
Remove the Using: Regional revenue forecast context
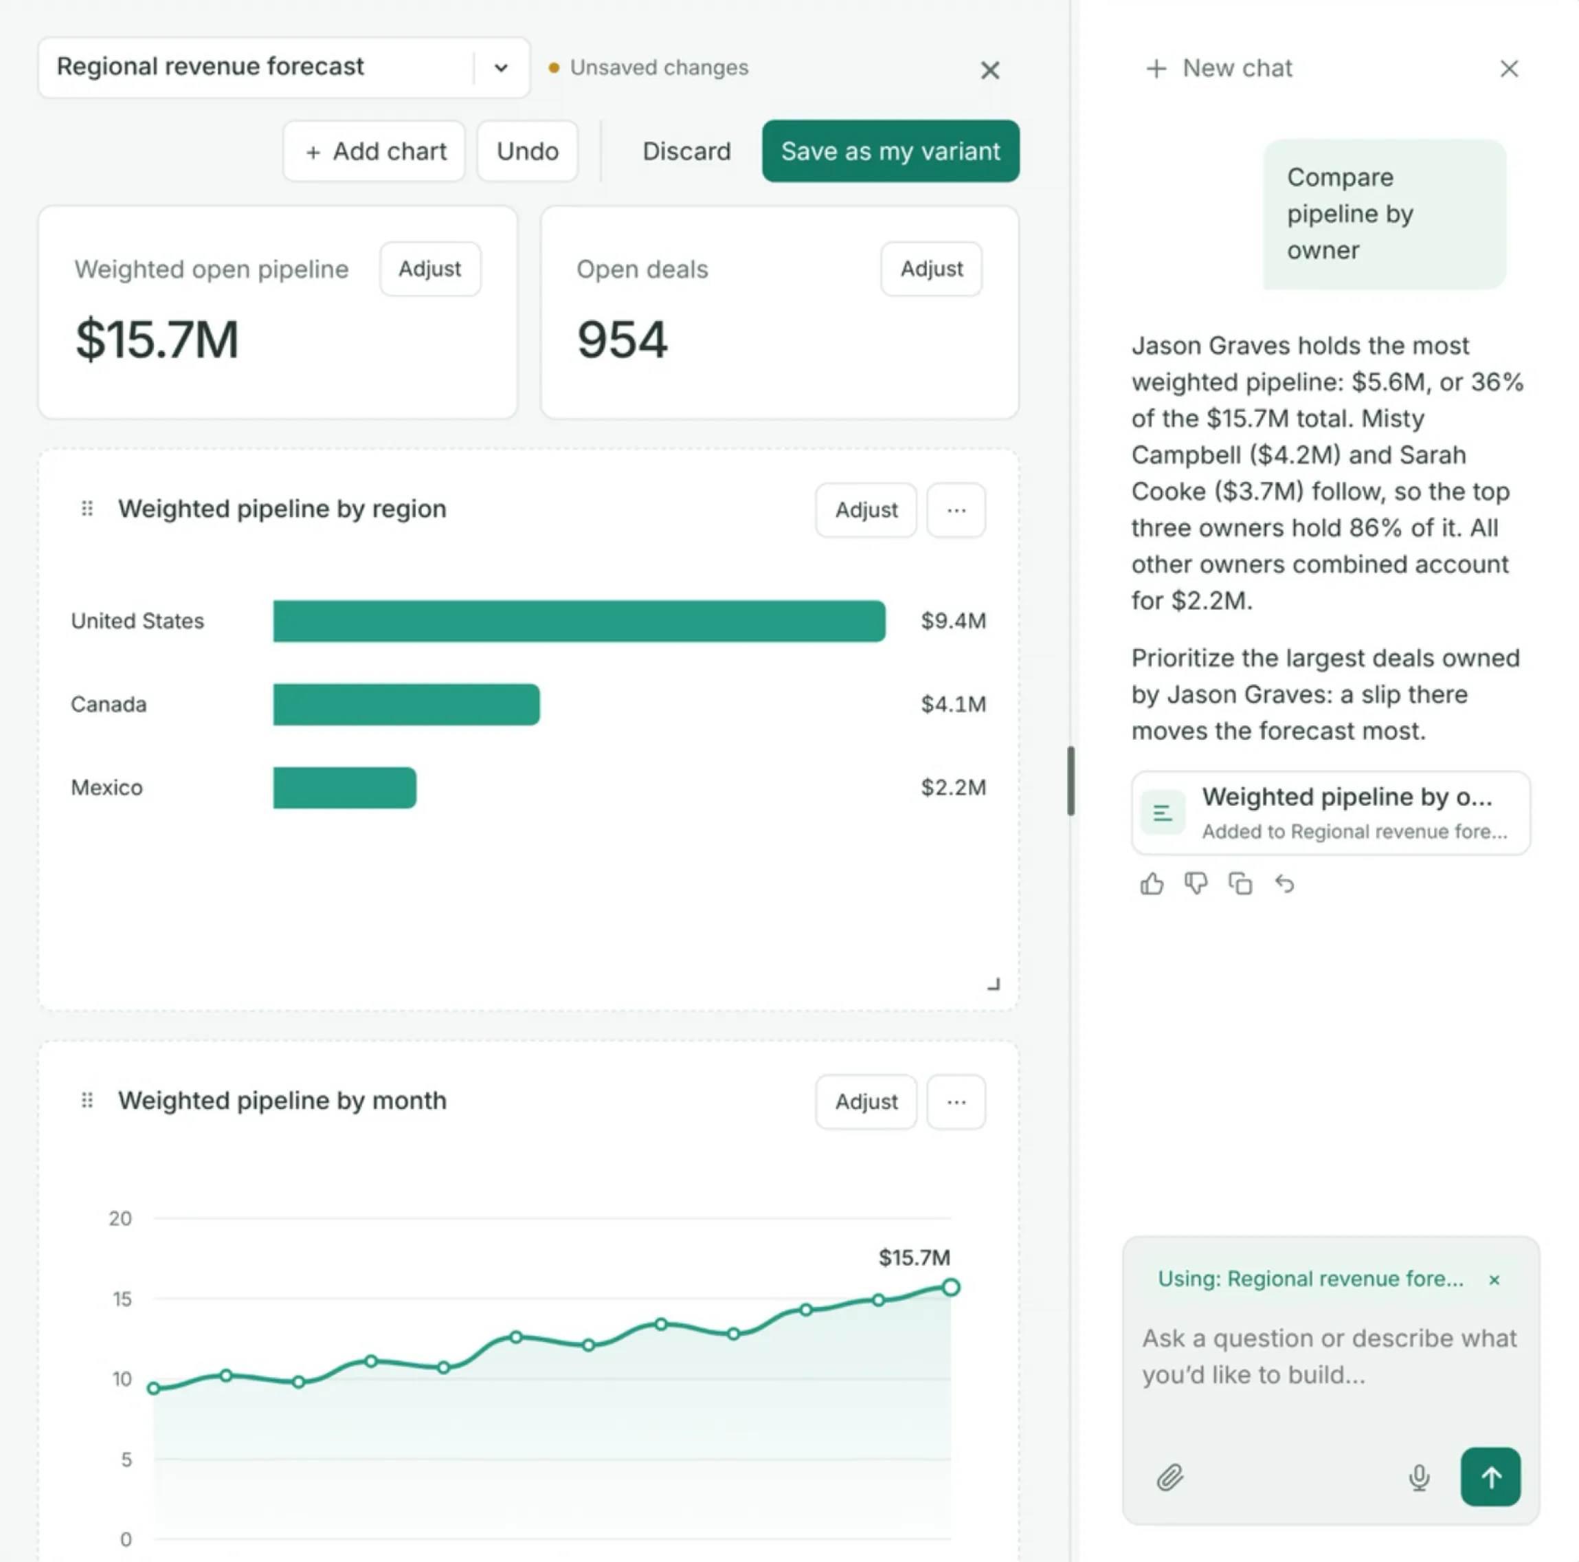pos(1494,1280)
